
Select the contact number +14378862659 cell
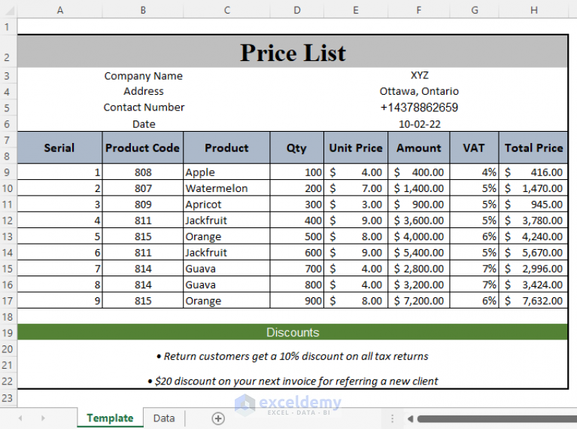tap(419, 108)
